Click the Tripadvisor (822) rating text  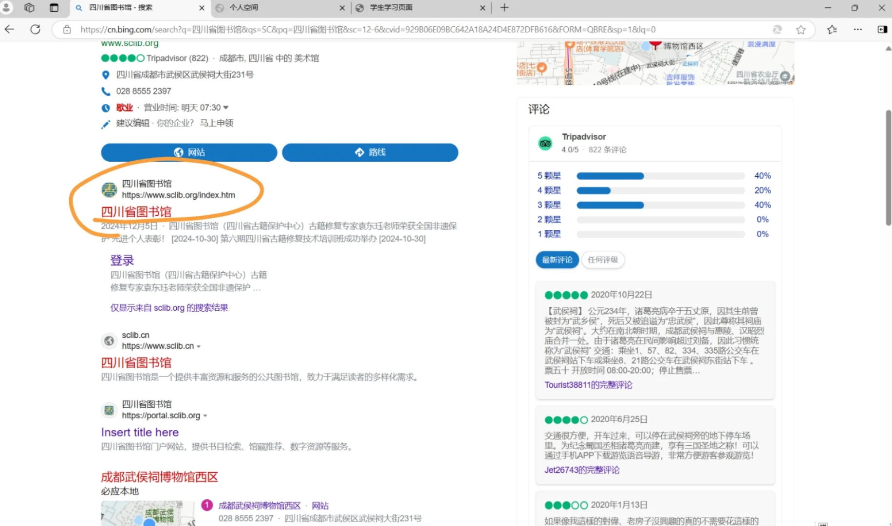(x=177, y=58)
